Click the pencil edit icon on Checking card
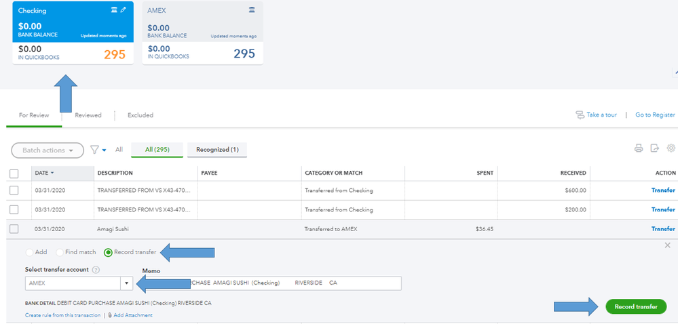 124,10
